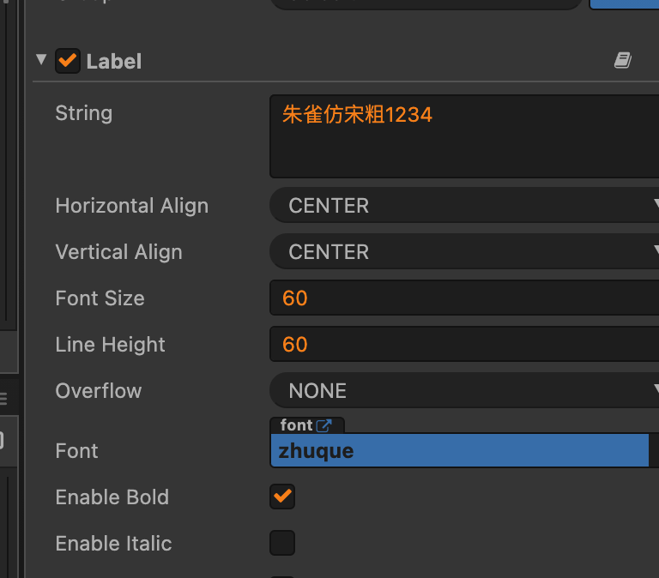Open the Overflow mode dropdown
Image resolution: width=659 pixels, height=578 pixels.
pos(463,391)
